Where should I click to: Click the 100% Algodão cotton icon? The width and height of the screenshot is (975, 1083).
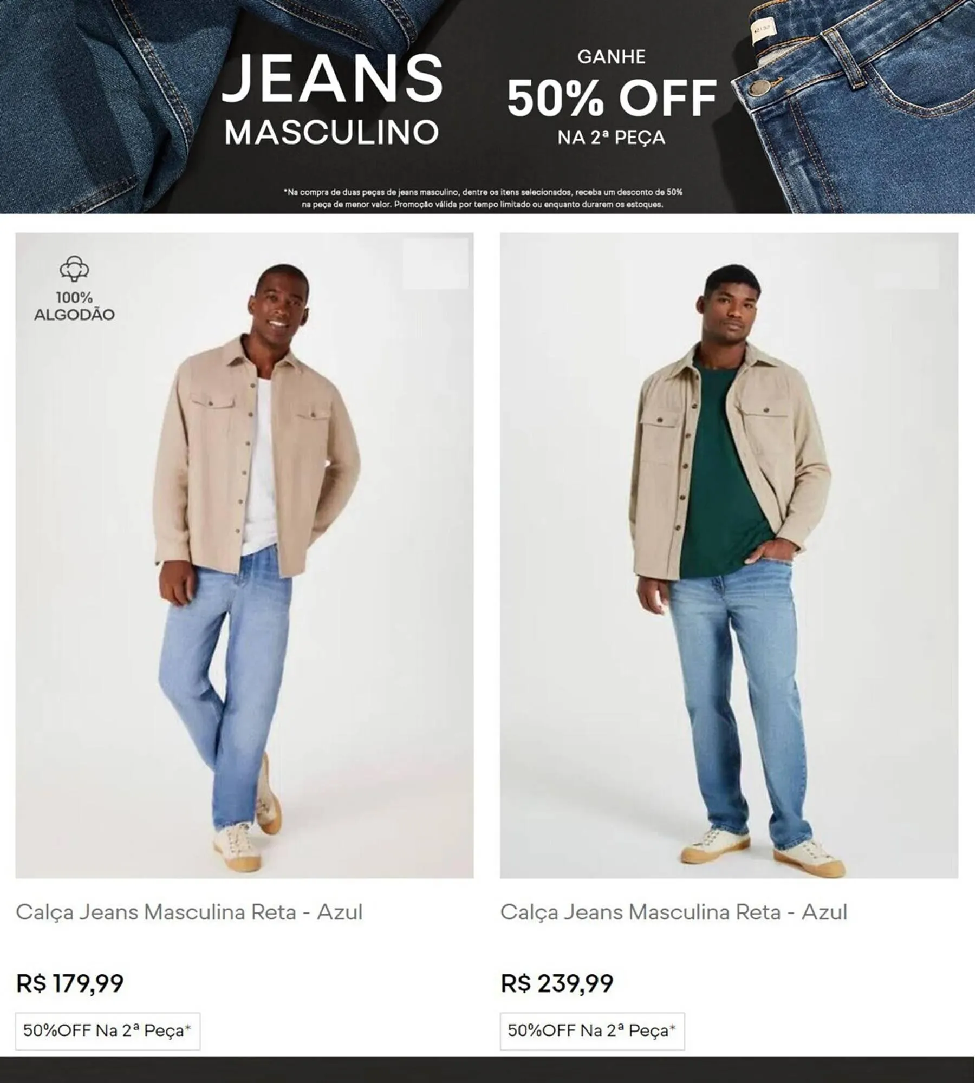(74, 269)
